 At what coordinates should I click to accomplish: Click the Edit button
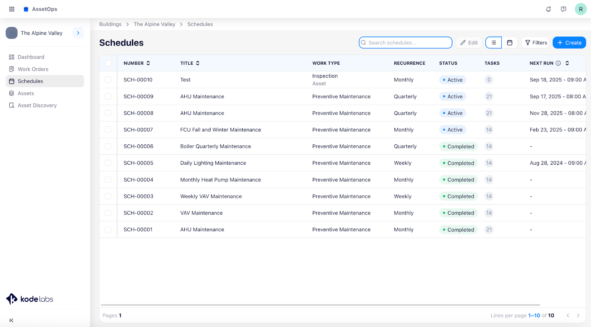pyautogui.click(x=469, y=43)
